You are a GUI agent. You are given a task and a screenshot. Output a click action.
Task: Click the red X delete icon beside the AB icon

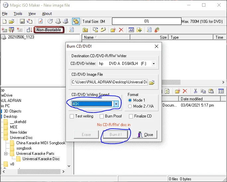[x=121, y=30]
